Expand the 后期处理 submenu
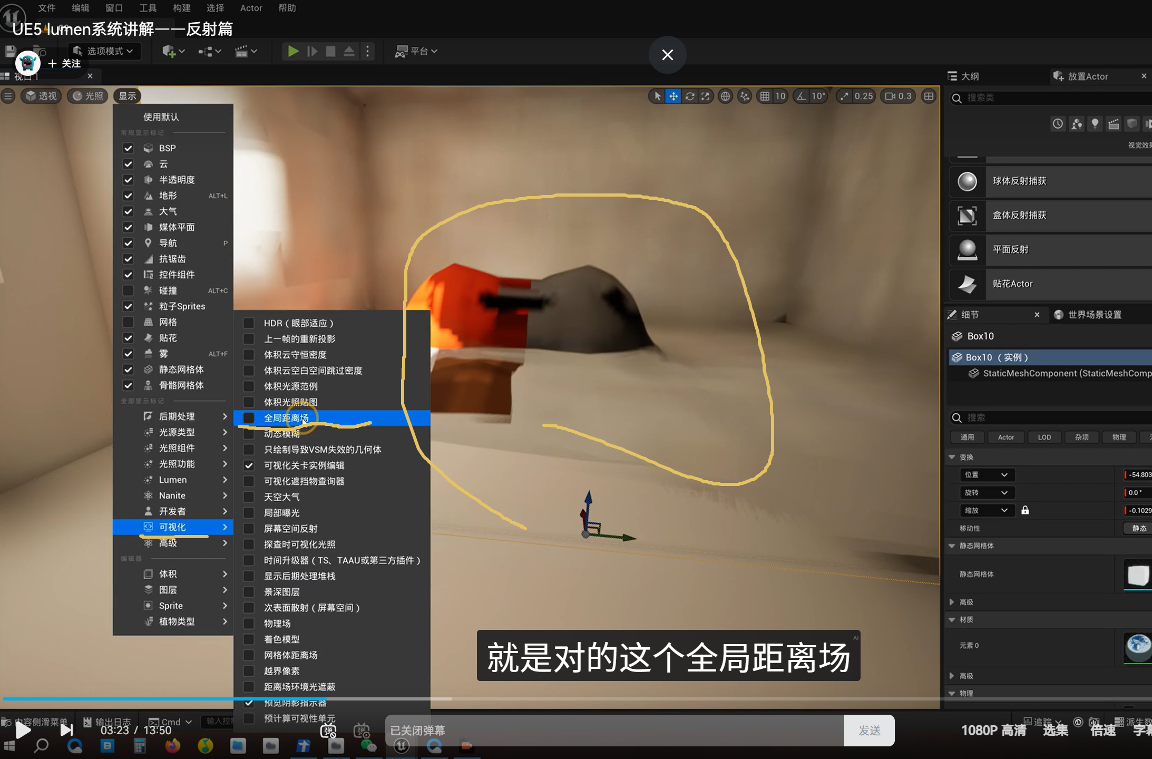Viewport: 1152px width, 759px height. click(x=173, y=416)
